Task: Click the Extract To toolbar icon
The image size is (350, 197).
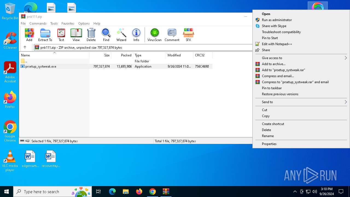Action: tap(45, 35)
